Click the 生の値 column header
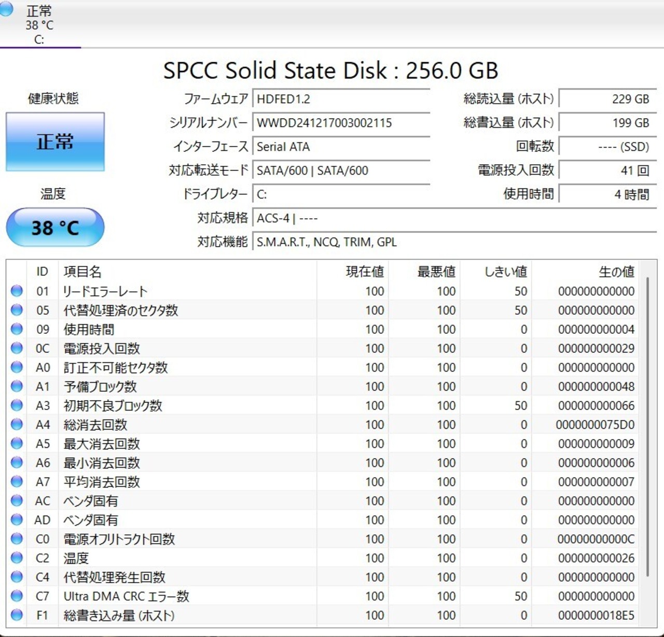 pyautogui.click(x=616, y=272)
